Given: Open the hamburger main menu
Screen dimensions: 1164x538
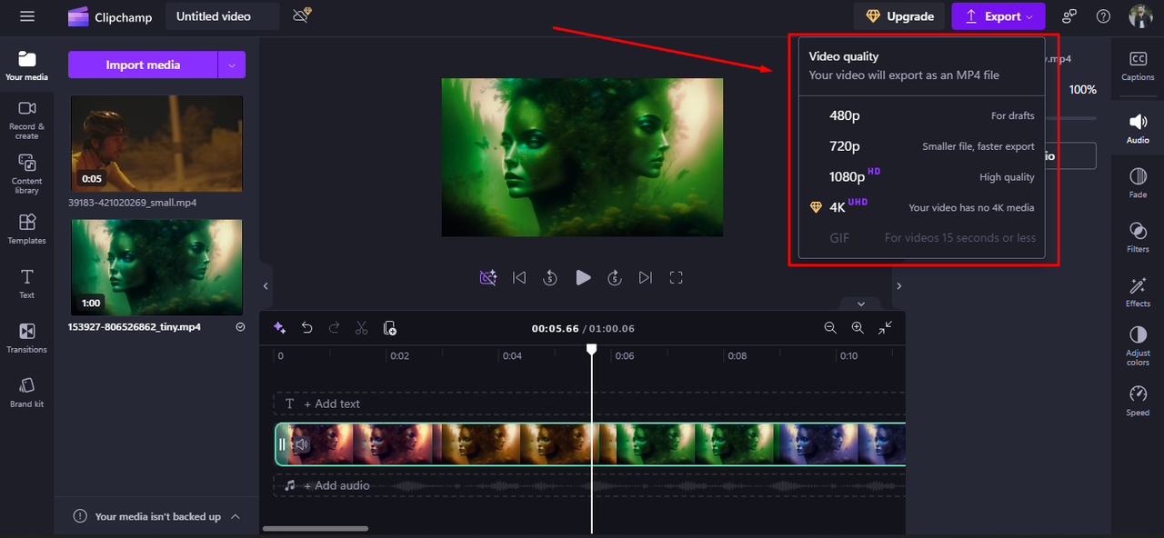Looking at the screenshot, I should pos(26,16).
